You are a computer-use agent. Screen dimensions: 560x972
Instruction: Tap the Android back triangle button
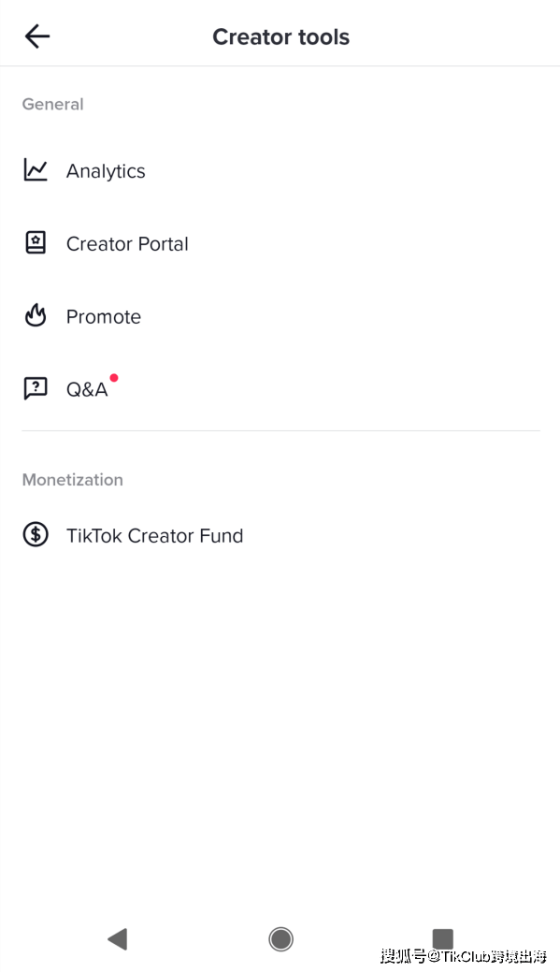(118, 939)
